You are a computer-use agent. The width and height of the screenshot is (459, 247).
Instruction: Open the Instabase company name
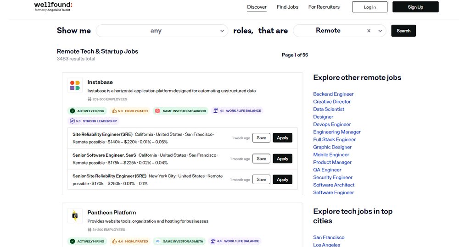point(100,82)
